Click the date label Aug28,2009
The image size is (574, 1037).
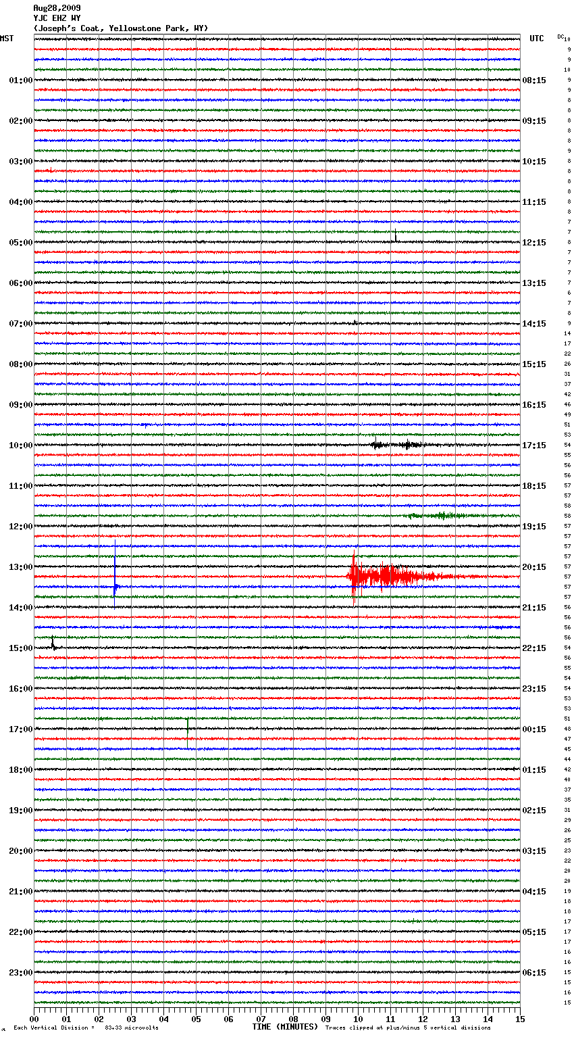pos(57,8)
